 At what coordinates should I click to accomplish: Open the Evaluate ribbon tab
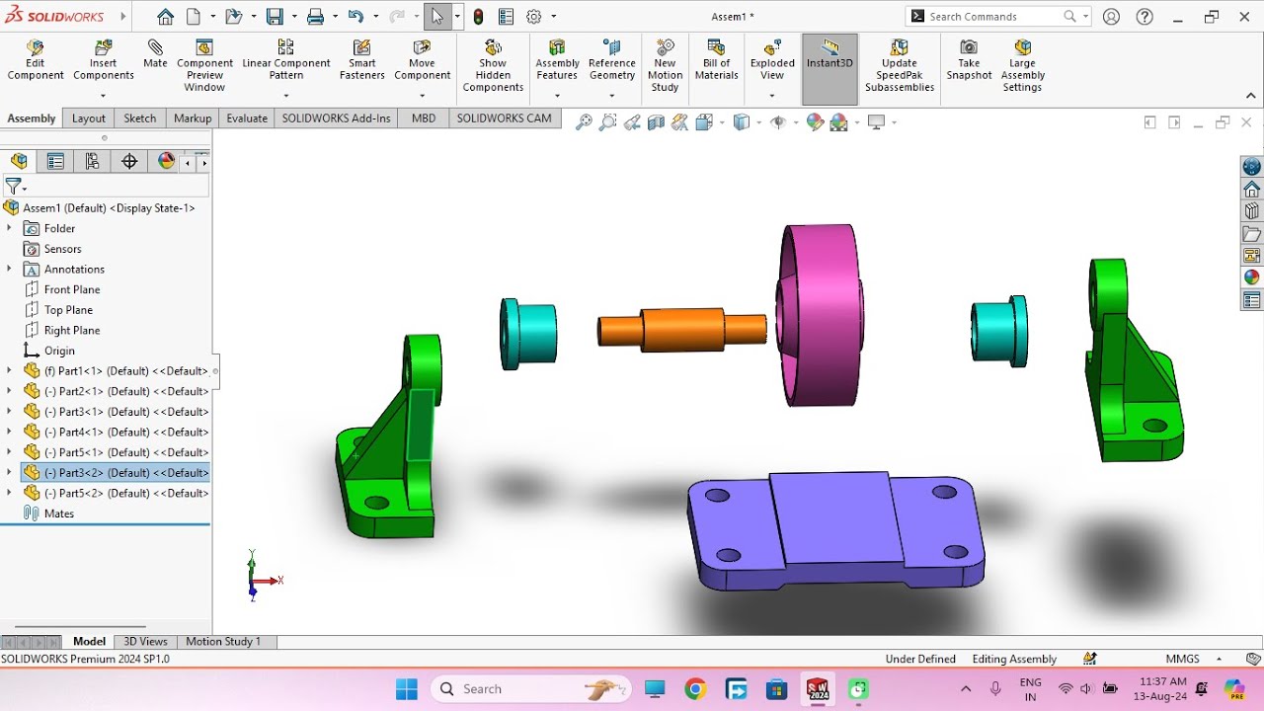(x=247, y=118)
